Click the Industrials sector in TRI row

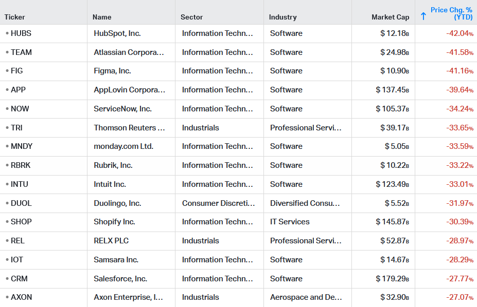tap(201, 128)
